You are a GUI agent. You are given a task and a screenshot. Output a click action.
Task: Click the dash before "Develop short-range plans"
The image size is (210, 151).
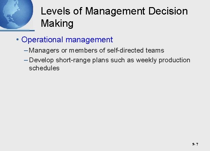pyautogui.click(x=26, y=60)
